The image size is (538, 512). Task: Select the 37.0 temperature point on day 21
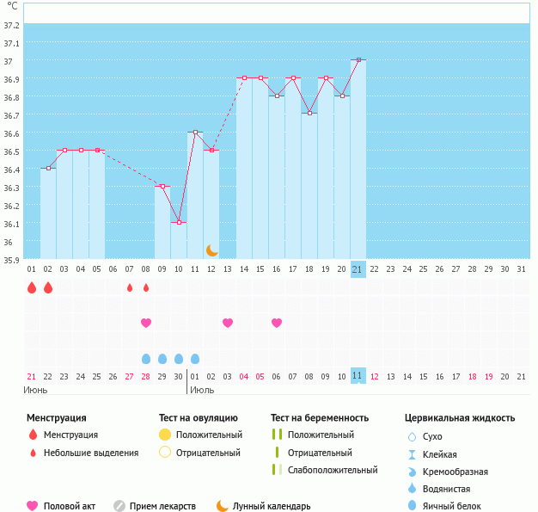pyautogui.click(x=358, y=60)
